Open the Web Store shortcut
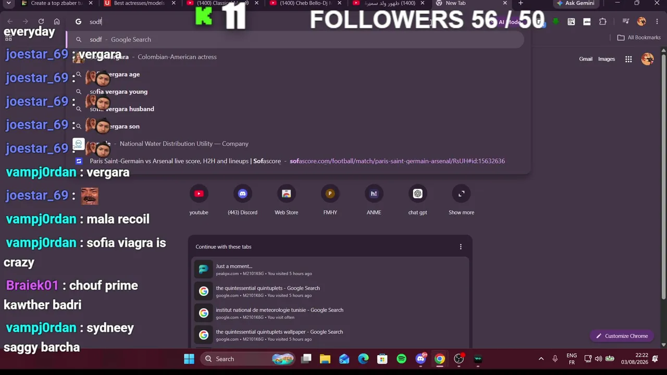The image size is (667, 375). point(286,201)
